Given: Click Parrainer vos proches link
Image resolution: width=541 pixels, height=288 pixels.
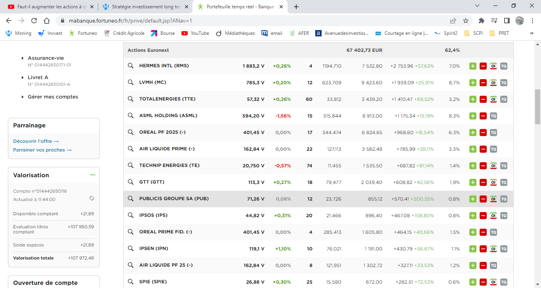Looking at the screenshot, I should coord(42,150).
